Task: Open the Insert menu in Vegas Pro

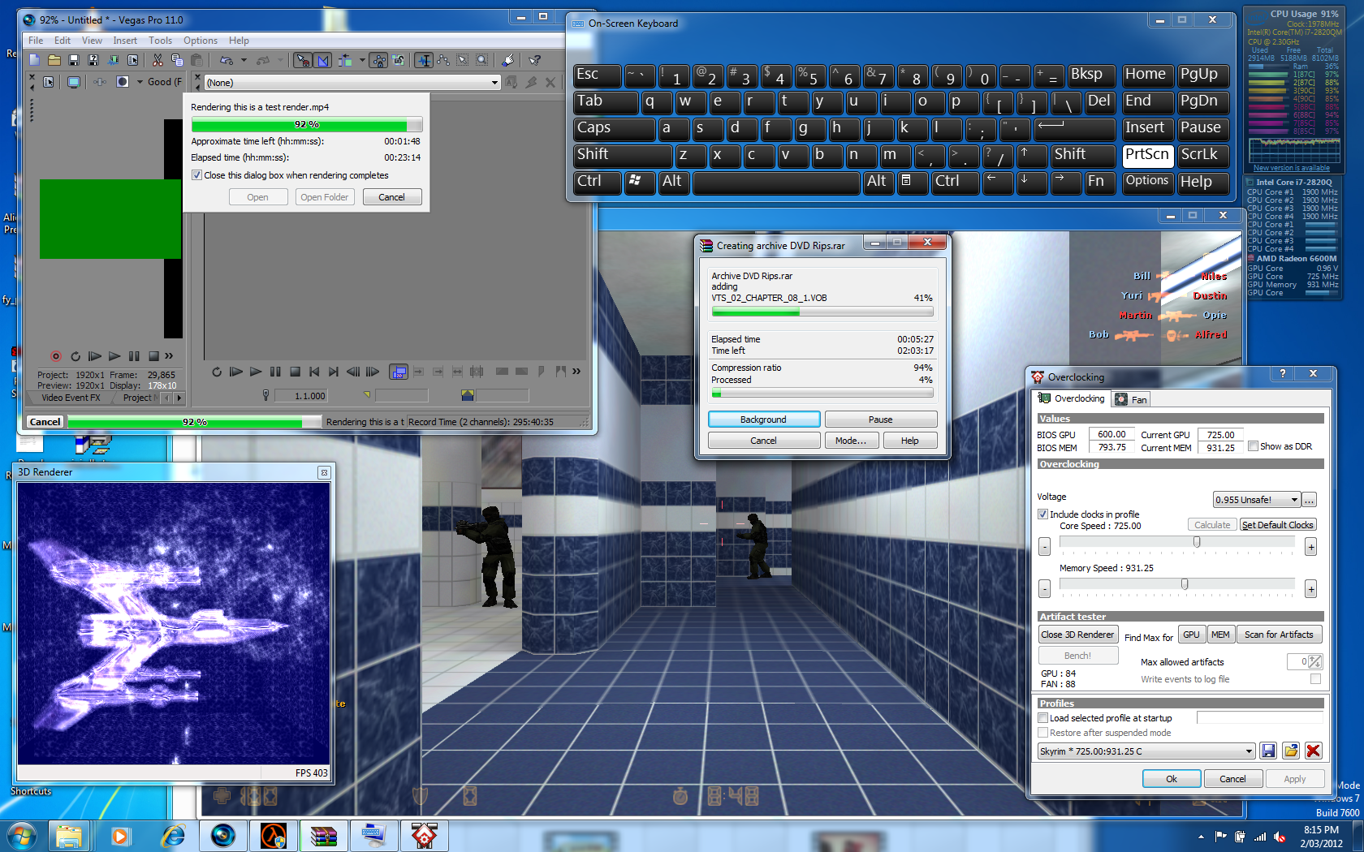Action: 125,41
